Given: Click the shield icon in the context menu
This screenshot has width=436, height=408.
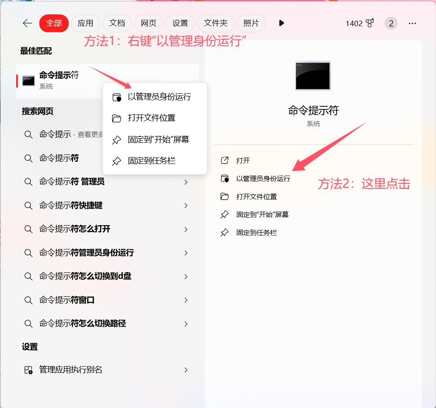Looking at the screenshot, I should coord(117,97).
